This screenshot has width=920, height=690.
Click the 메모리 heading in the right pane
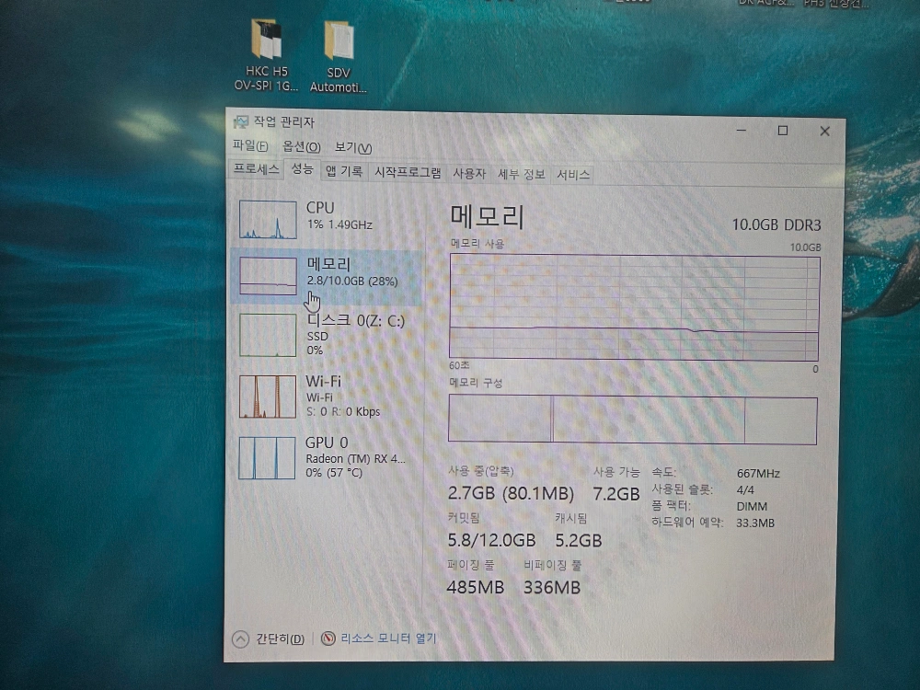(488, 216)
